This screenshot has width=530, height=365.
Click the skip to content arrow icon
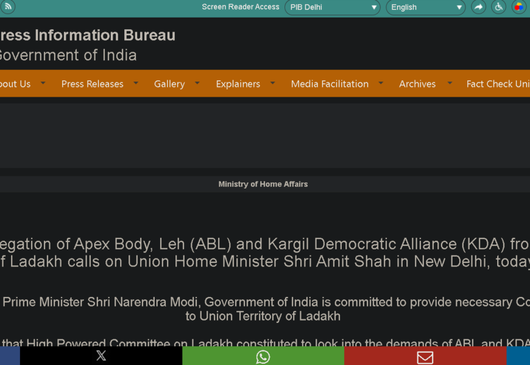[x=479, y=7]
